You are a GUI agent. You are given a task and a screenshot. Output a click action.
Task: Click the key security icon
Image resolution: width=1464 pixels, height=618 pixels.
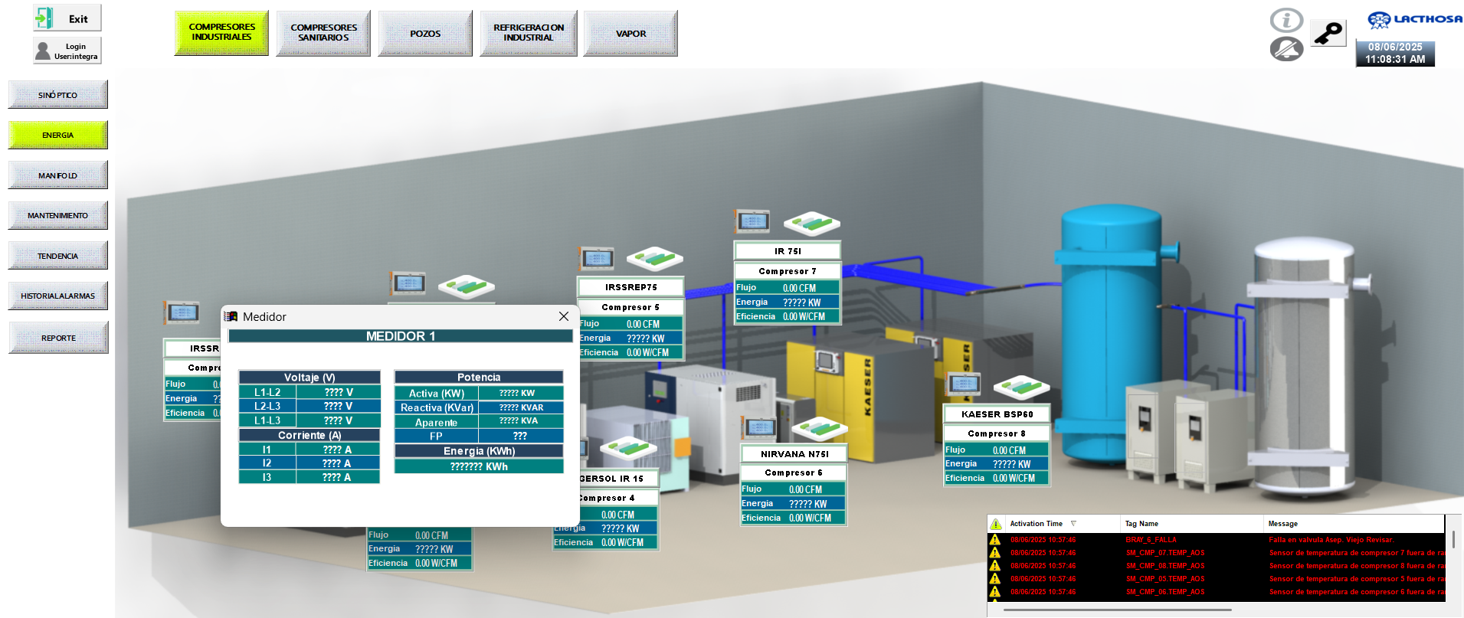pos(1328,33)
